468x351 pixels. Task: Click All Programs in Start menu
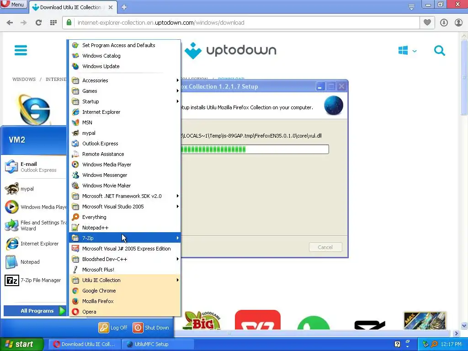coord(35,311)
